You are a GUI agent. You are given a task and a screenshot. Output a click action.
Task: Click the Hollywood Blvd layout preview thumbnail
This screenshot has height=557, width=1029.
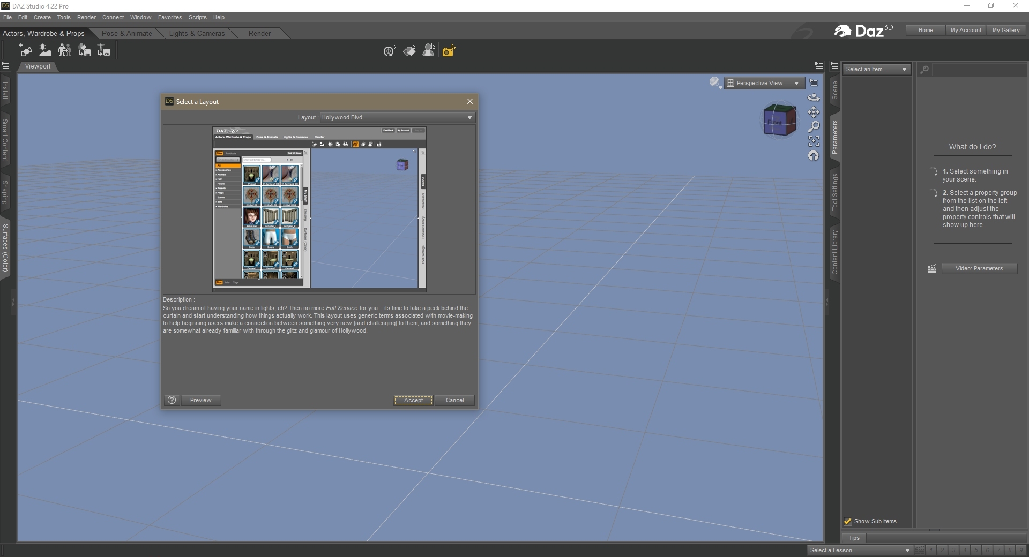point(319,209)
